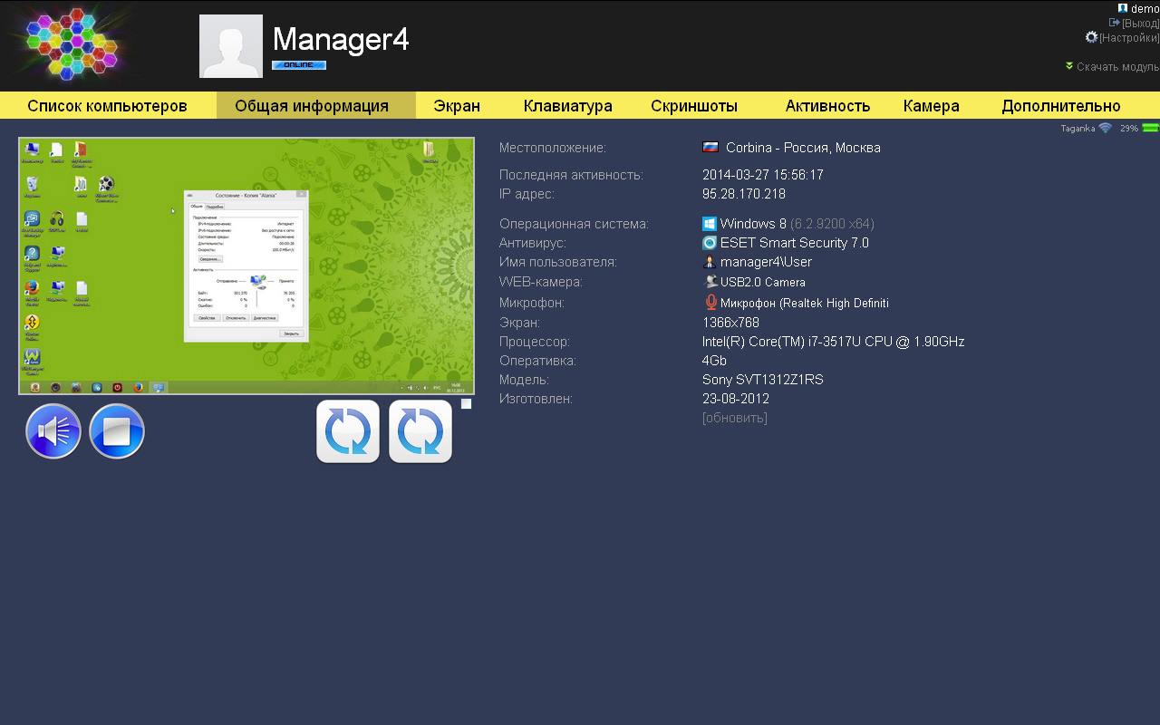1160x725 pixels.
Task: Click the remote desktop screenshot thumbnail
Action: (x=246, y=266)
